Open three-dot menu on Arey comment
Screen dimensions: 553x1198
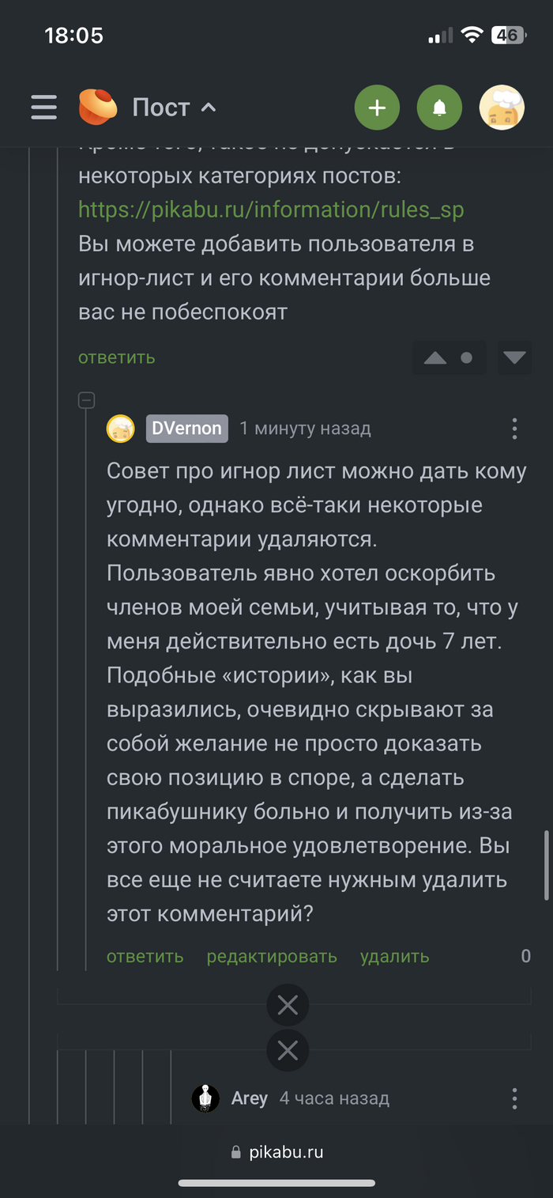(514, 1098)
